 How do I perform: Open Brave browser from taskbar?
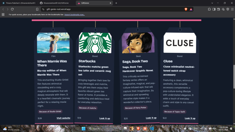pos(138,129)
